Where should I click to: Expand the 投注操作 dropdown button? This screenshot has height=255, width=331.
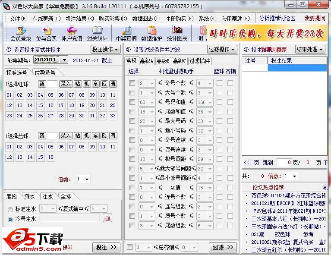click(x=105, y=49)
